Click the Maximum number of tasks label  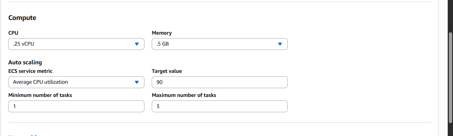pyautogui.click(x=184, y=95)
